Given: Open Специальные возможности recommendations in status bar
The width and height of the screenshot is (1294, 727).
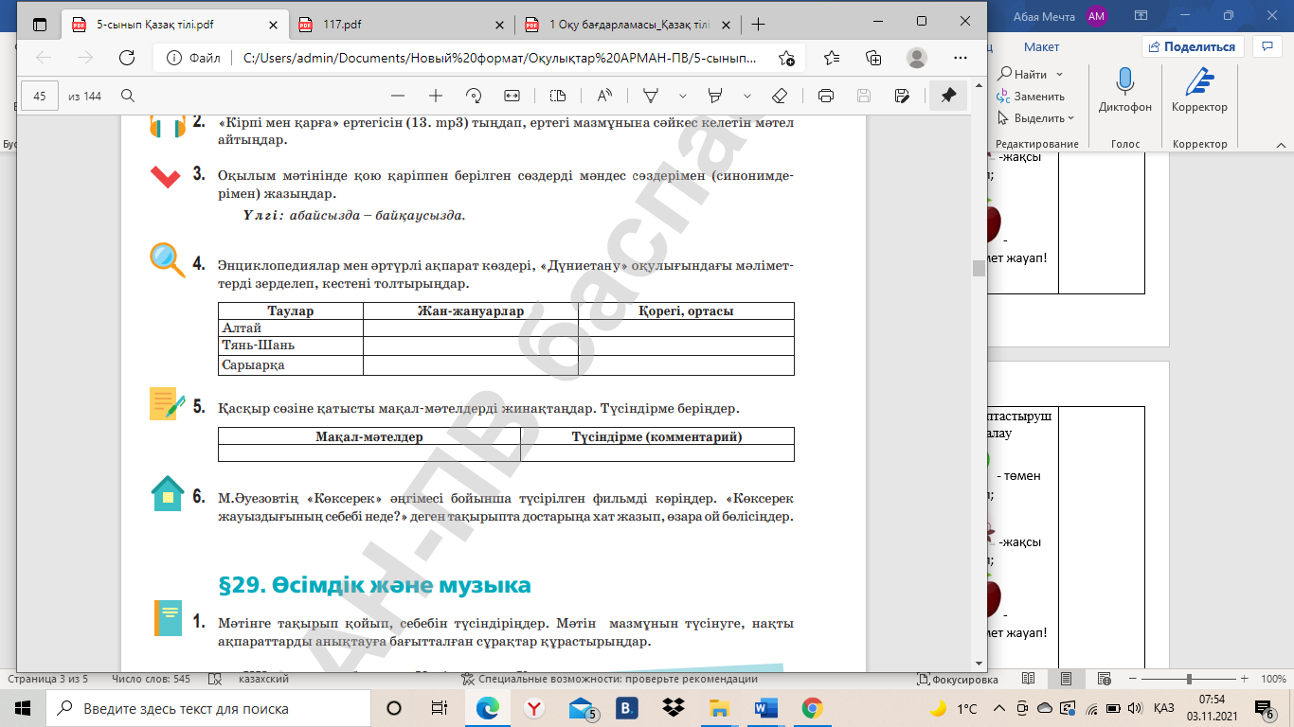Looking at the screenshot, I should point(608,679).
